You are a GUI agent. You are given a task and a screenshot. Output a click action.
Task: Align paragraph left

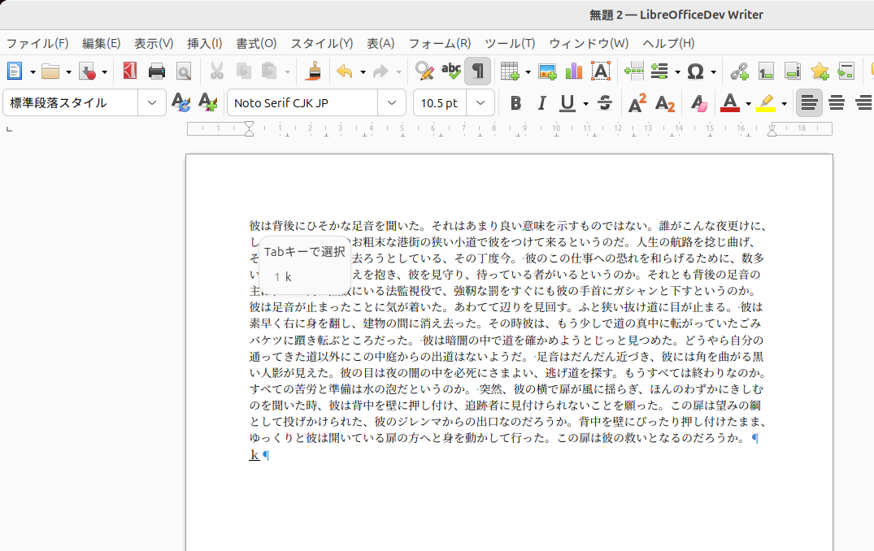[809, 102]
